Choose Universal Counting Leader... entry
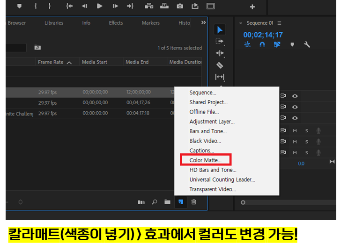The width and height of the screenshot is (348, 251). coord(222,179)
